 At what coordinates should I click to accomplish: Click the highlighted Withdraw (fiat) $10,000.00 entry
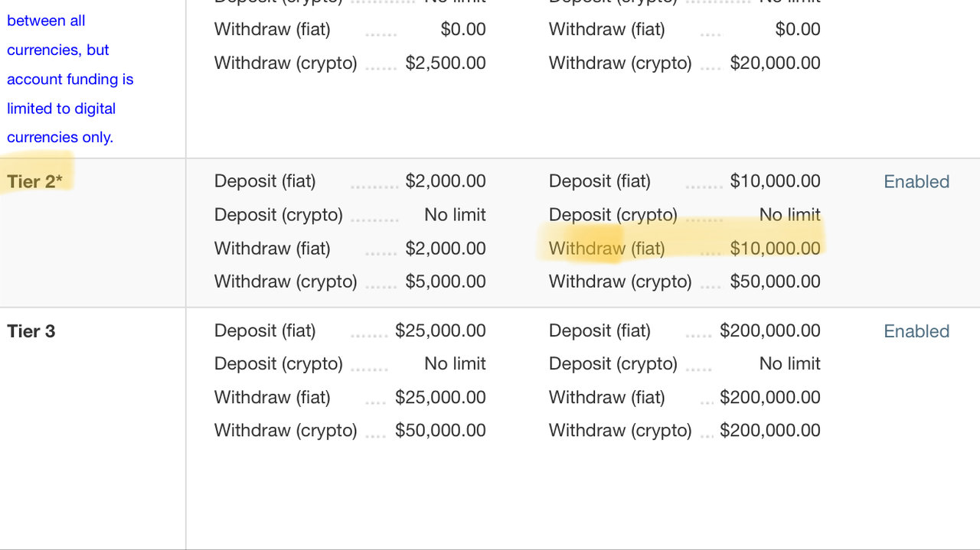684,249
